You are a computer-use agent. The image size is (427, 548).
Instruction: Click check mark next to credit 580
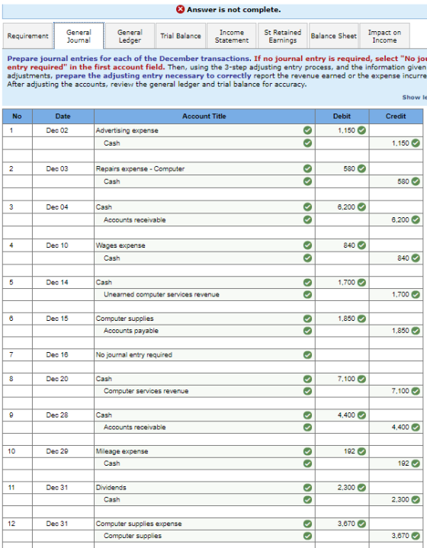pyautogui.click(x=416, y=181)
